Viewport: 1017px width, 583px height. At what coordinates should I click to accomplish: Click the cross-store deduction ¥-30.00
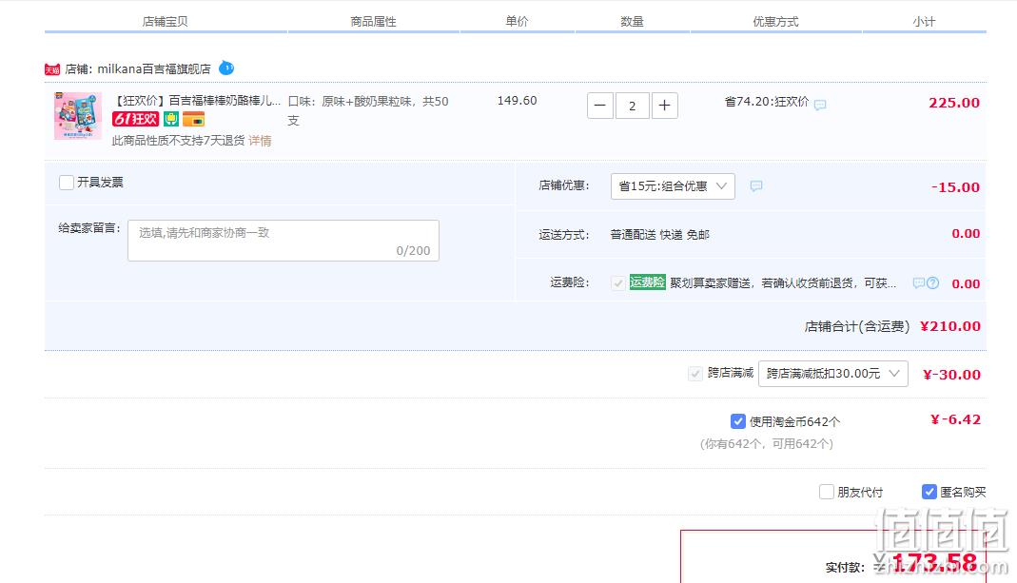pos(951,374)
